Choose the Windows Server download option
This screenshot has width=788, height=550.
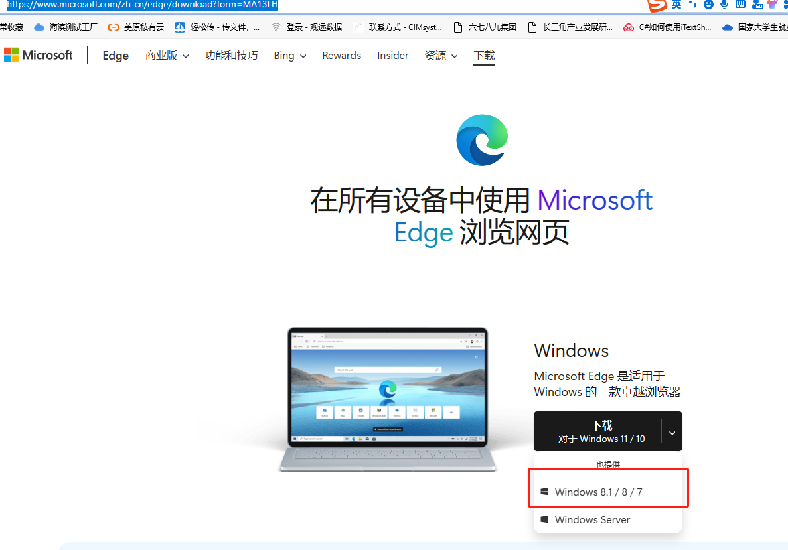point(607,520)
